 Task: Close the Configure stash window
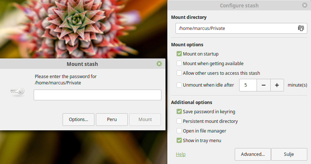pyautogui.click(x=304, y=6)
